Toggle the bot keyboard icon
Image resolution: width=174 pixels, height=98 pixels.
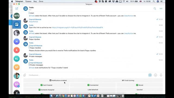(x=150, y=75)
